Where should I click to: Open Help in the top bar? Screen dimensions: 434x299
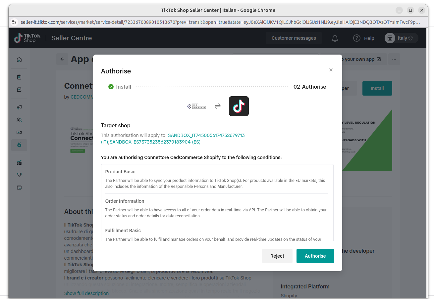tap(364, 38)
